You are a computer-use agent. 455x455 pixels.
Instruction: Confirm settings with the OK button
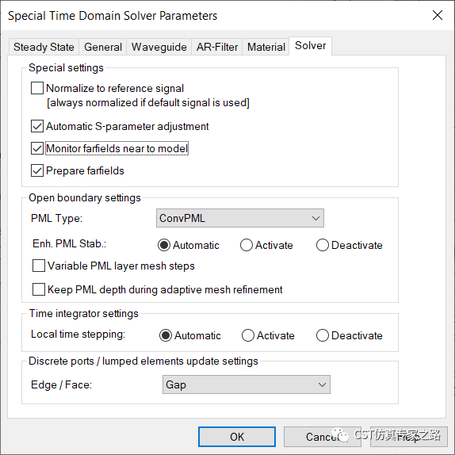click(x=237, y=437)
